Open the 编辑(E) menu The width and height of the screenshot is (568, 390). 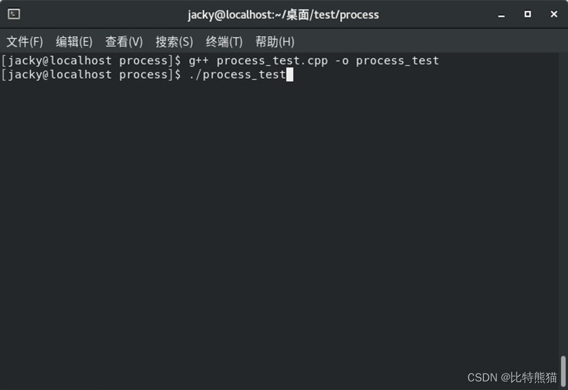(x=74, y=42)
